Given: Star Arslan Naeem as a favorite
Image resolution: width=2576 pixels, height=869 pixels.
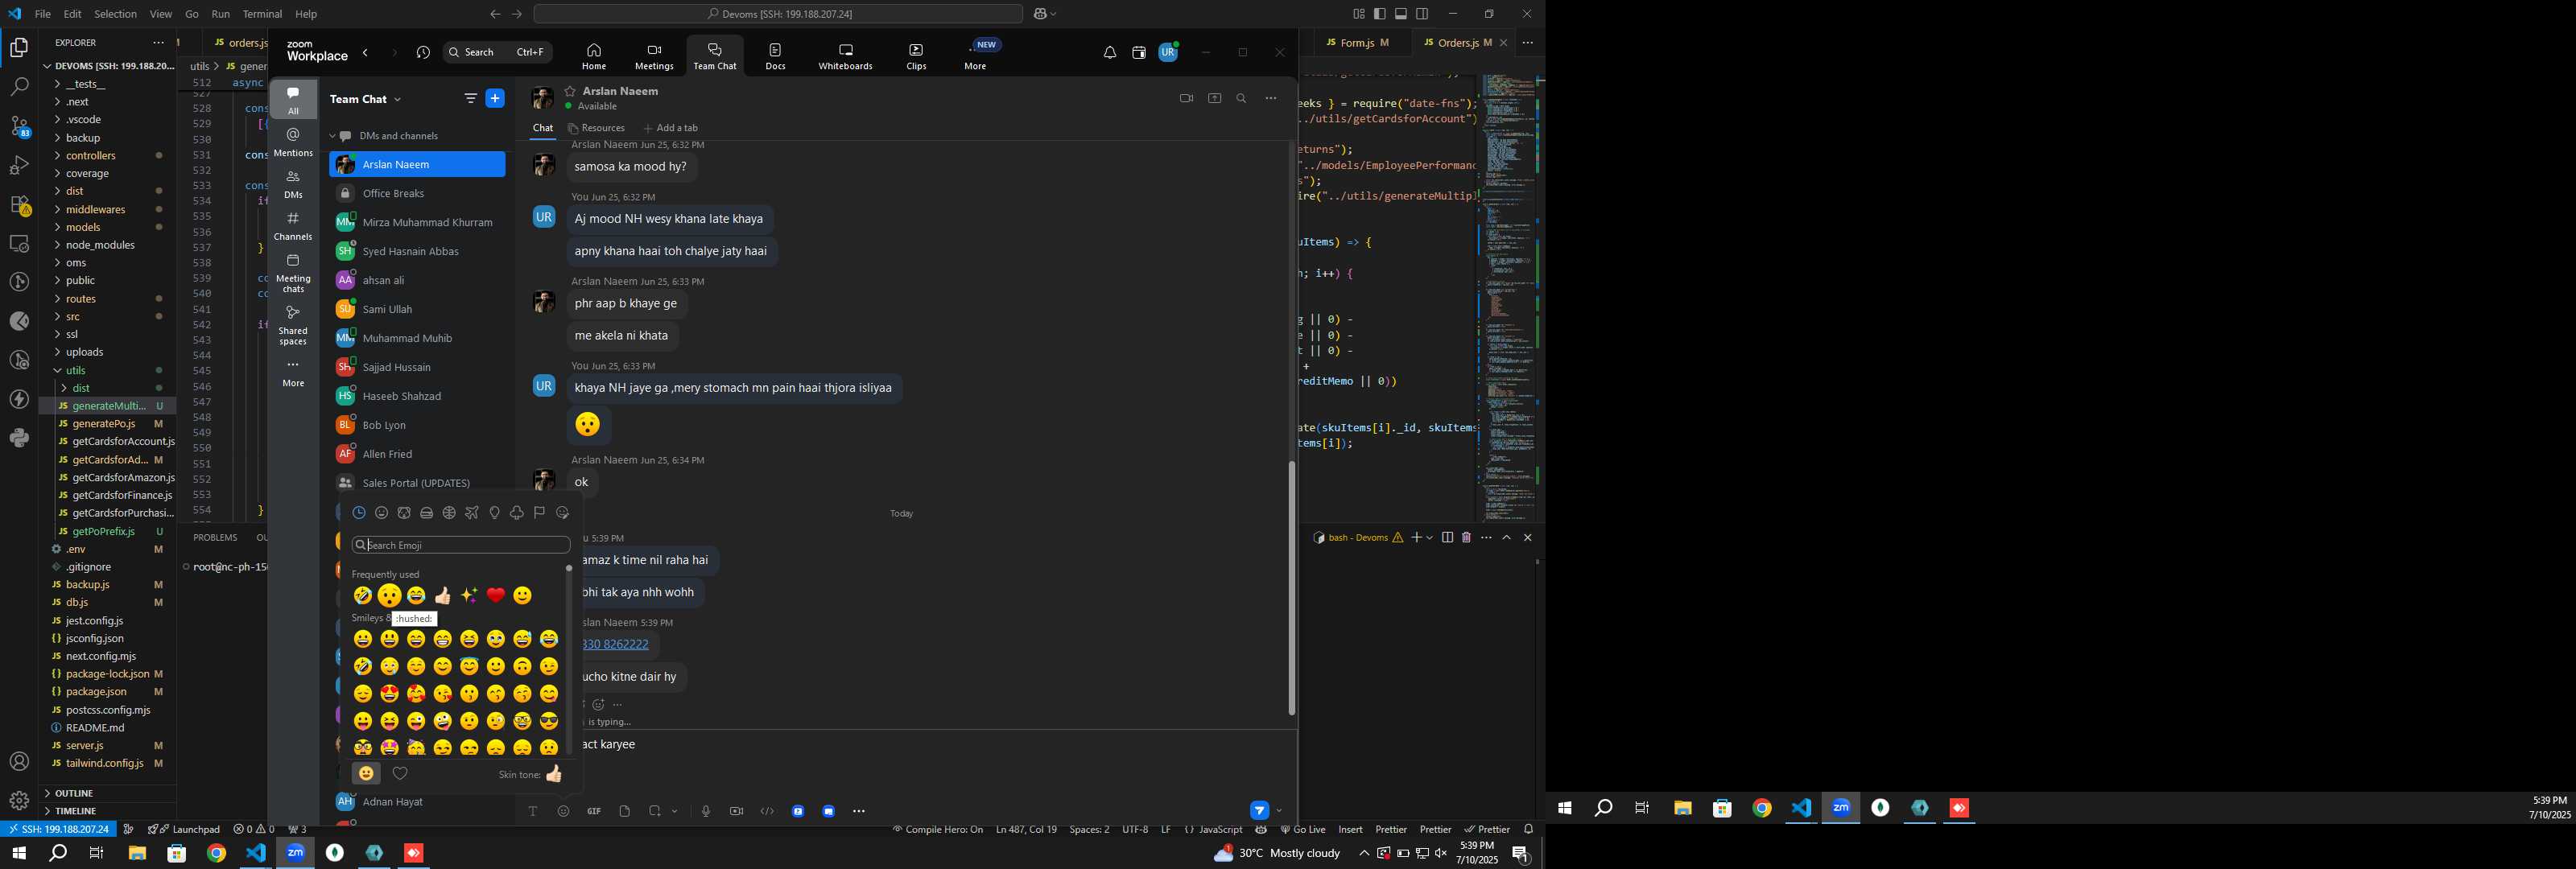Looking at the screenshot, I should [x=570, y=91].
